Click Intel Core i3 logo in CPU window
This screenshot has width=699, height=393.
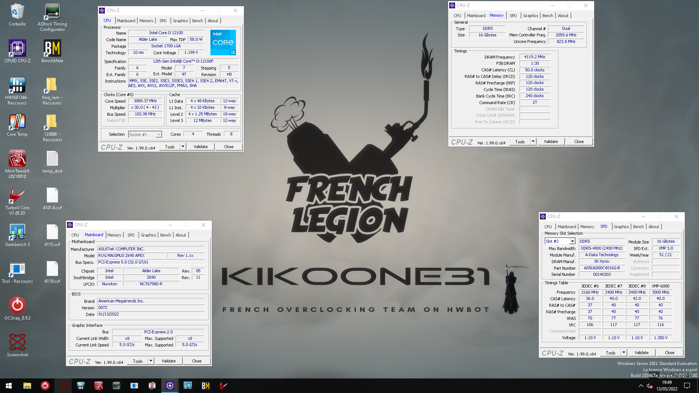(x=223, y=43)
